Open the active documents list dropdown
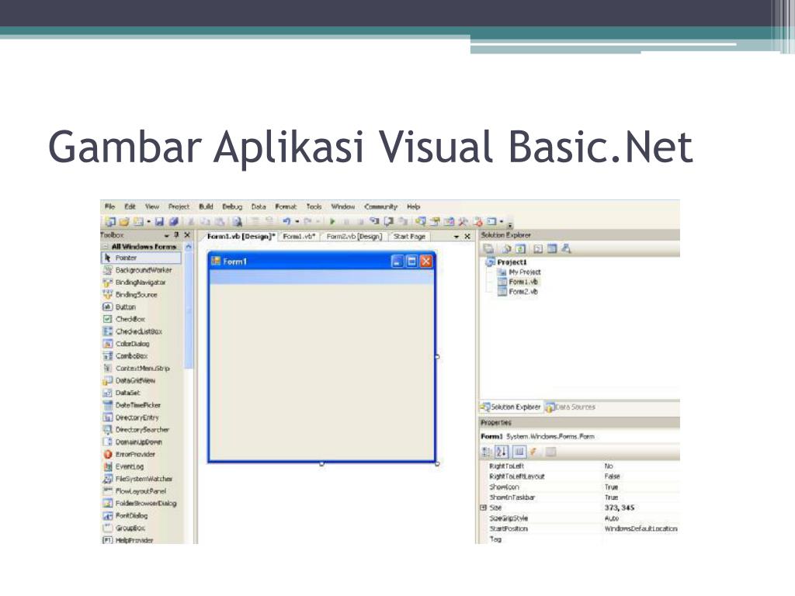 click(x=457, y=237)
